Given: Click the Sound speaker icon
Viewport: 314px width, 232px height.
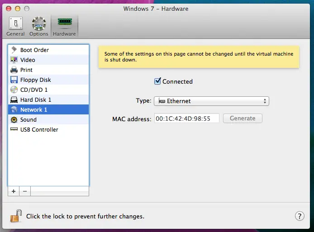Looking at the screenshot, I should [x=14, y=120].
